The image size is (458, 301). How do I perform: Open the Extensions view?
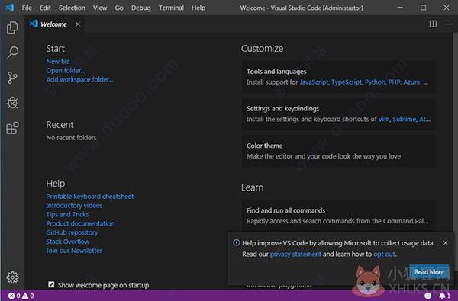(12, 128)
